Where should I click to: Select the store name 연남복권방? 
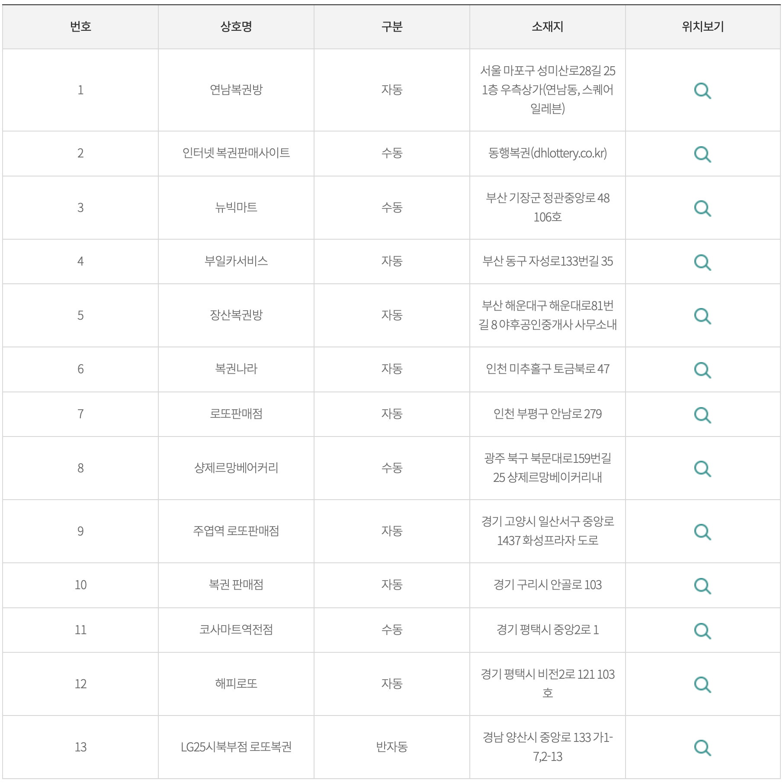236,90
